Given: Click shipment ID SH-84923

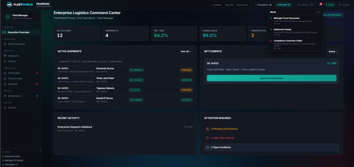Looking at the screenshot, I should (x=63, y=88).
